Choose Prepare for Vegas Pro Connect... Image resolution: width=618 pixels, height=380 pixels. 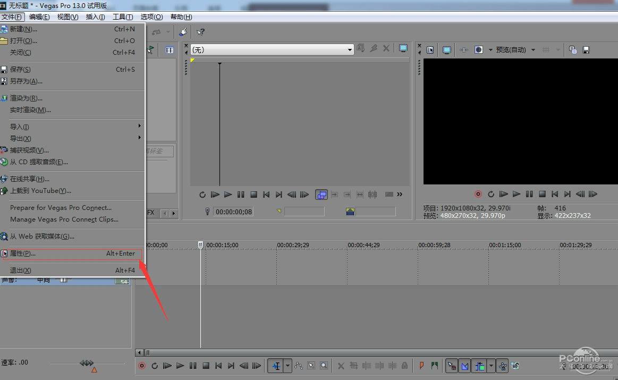[x=72, y=208]
